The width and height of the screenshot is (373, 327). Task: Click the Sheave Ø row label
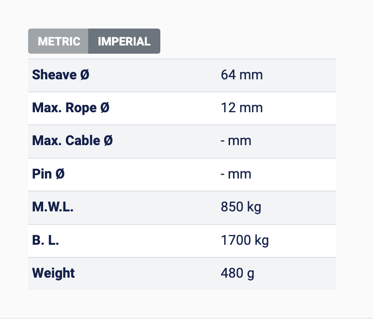pyautogui.click(x=61, y=75)
